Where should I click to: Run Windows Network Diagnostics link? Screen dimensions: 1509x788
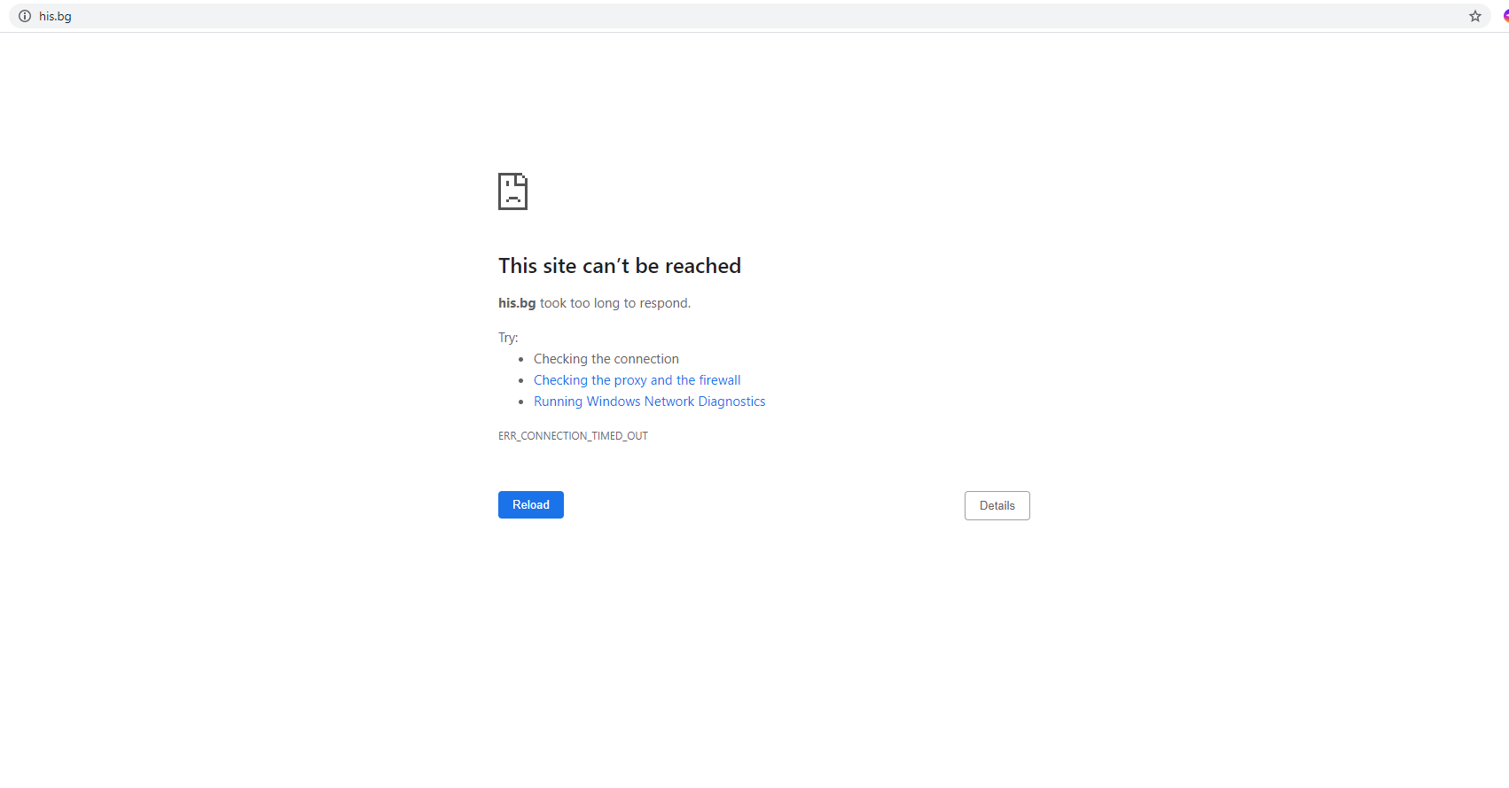(649, 402)
